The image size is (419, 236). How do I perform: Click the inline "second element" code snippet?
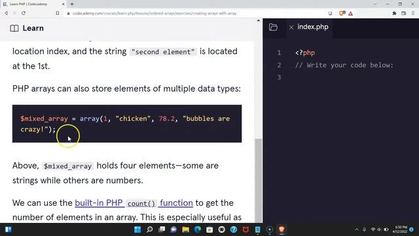click(x=163, y=52)
